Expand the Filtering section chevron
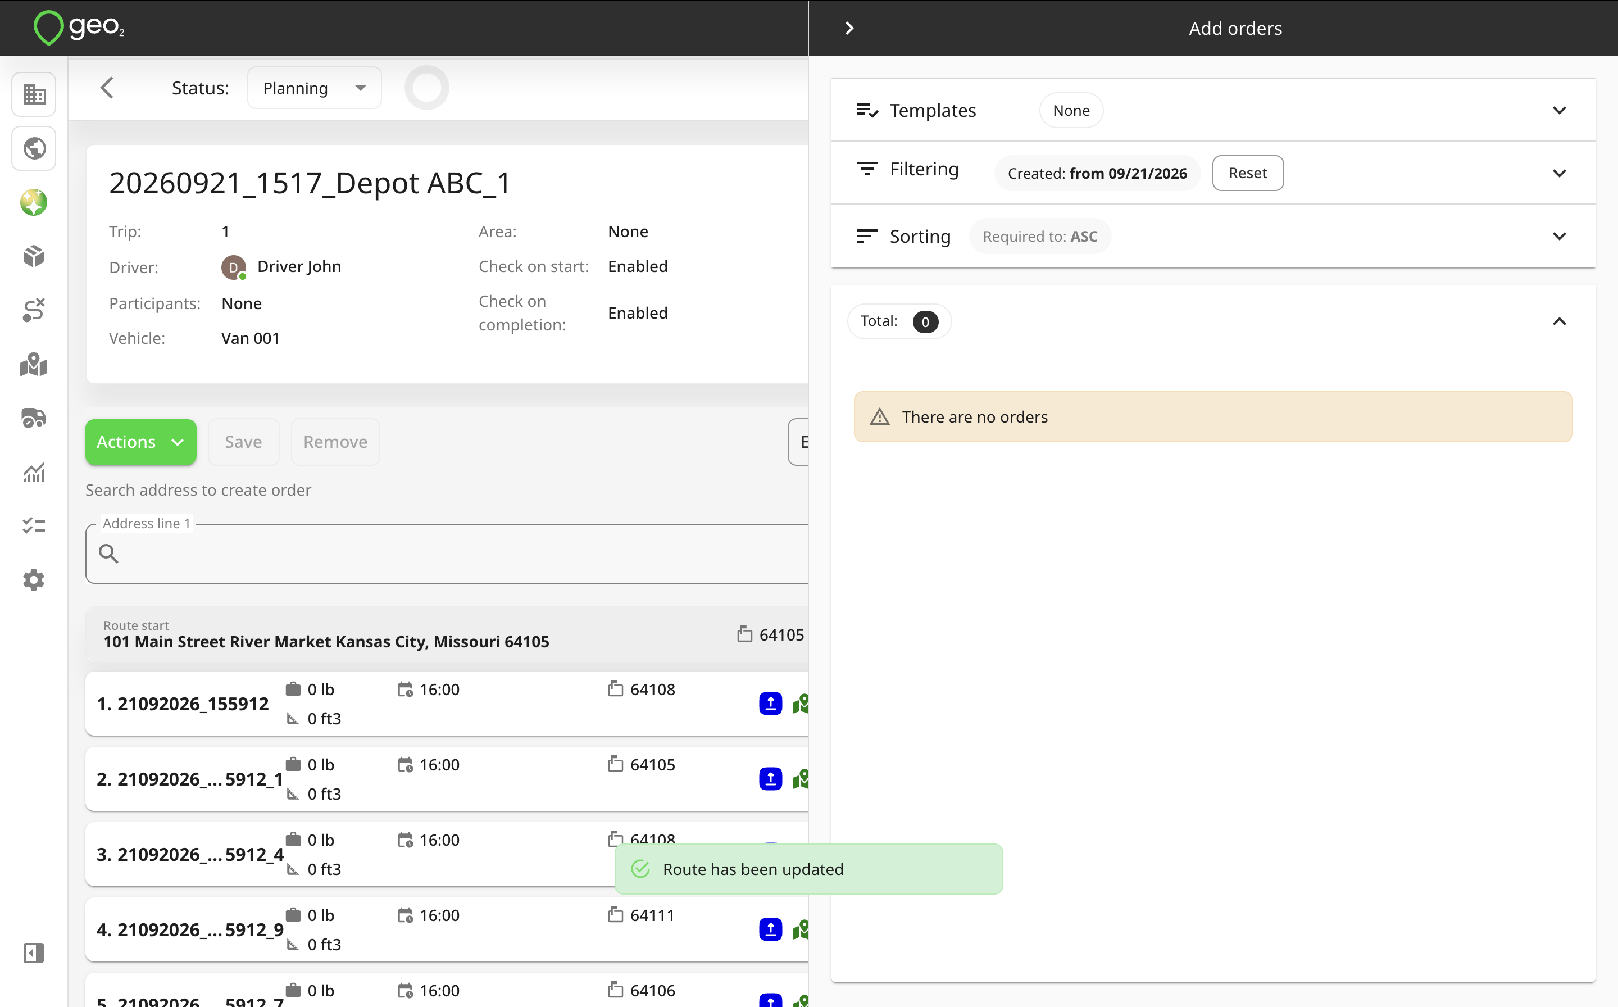This screenshot has height=1007, width=1618. 1559,173
